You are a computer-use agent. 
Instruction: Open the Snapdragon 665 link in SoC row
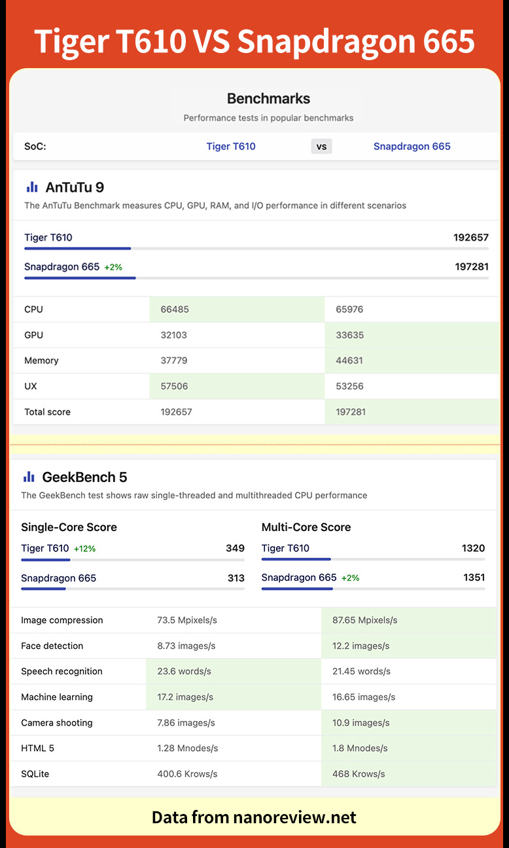[412, 146]
